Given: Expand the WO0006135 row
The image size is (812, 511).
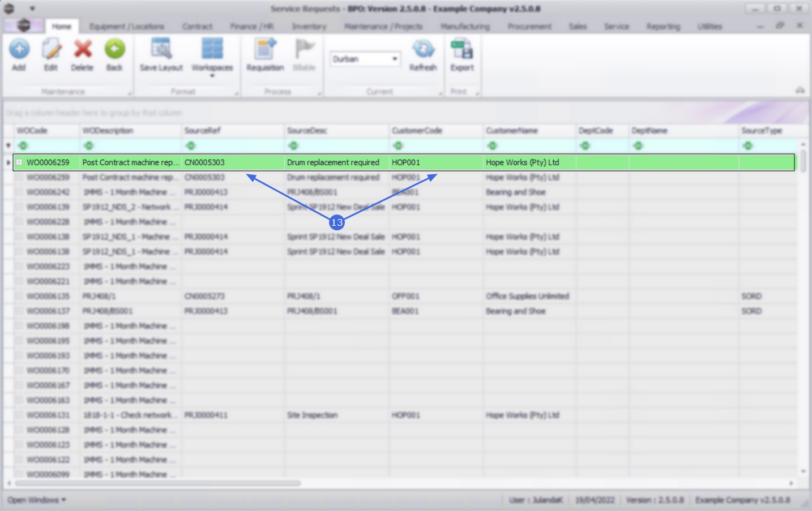Looking at the screenshot, I should coord(19,296).
